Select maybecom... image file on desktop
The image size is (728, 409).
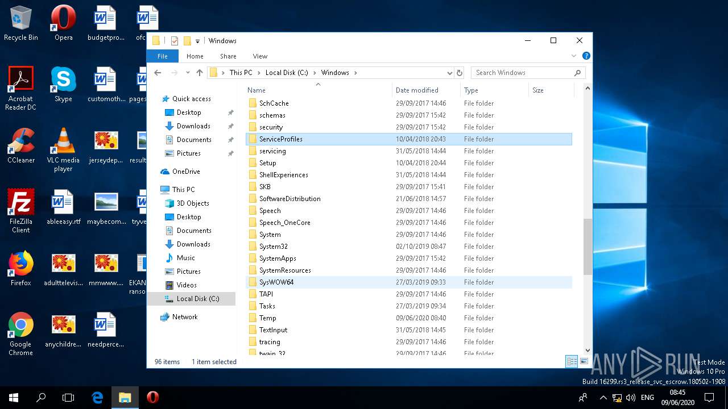click(106, 207)
